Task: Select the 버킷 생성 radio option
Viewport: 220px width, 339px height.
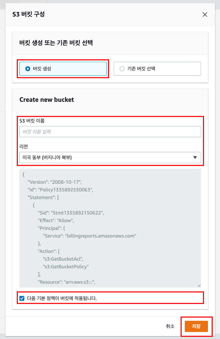Action: click(28, 69)
